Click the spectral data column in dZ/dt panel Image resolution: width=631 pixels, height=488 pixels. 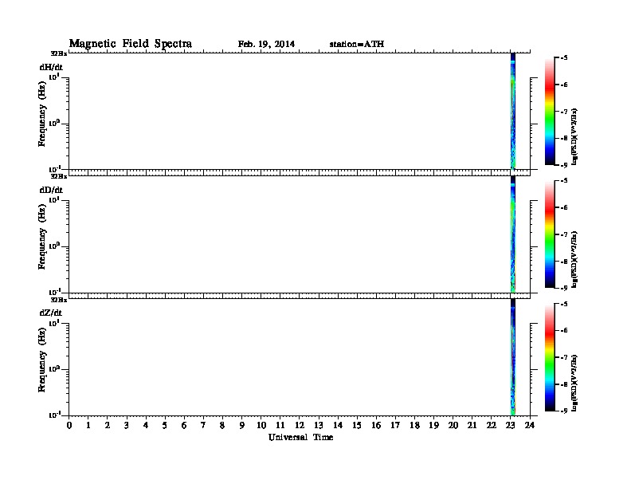[513, 356]
